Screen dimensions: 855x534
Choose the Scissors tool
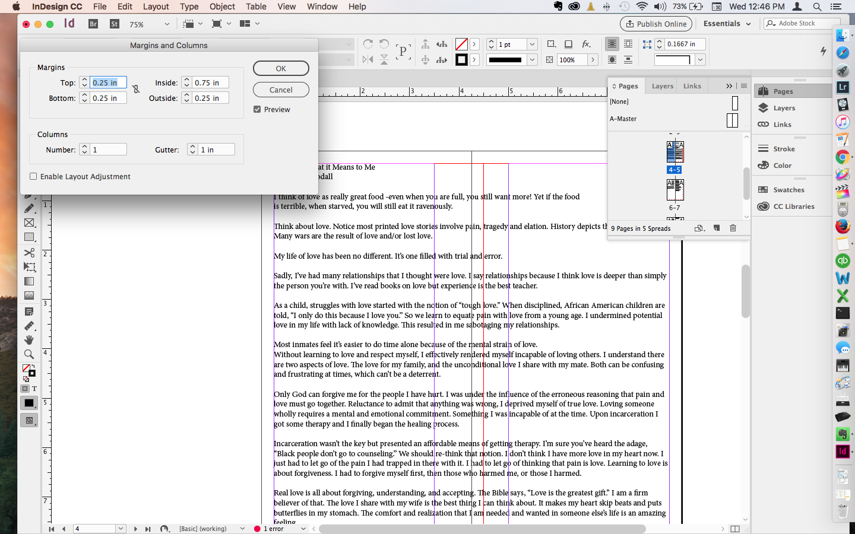[28, 252]
